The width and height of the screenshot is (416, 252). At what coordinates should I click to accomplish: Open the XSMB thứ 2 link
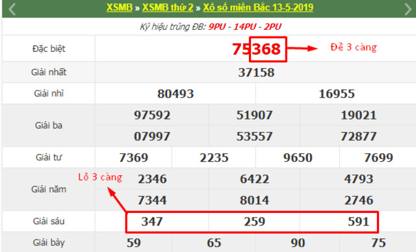(x=168, y=7)
